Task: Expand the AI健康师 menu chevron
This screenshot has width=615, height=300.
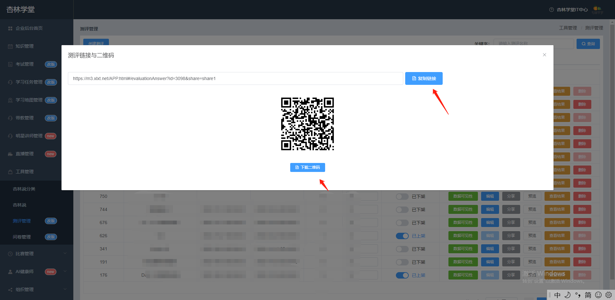Action: tap(65, 272)
